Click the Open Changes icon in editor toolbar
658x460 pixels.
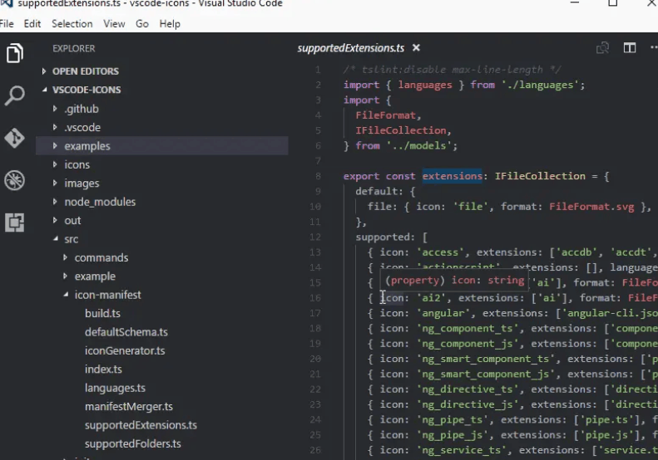tap(602, 48)
